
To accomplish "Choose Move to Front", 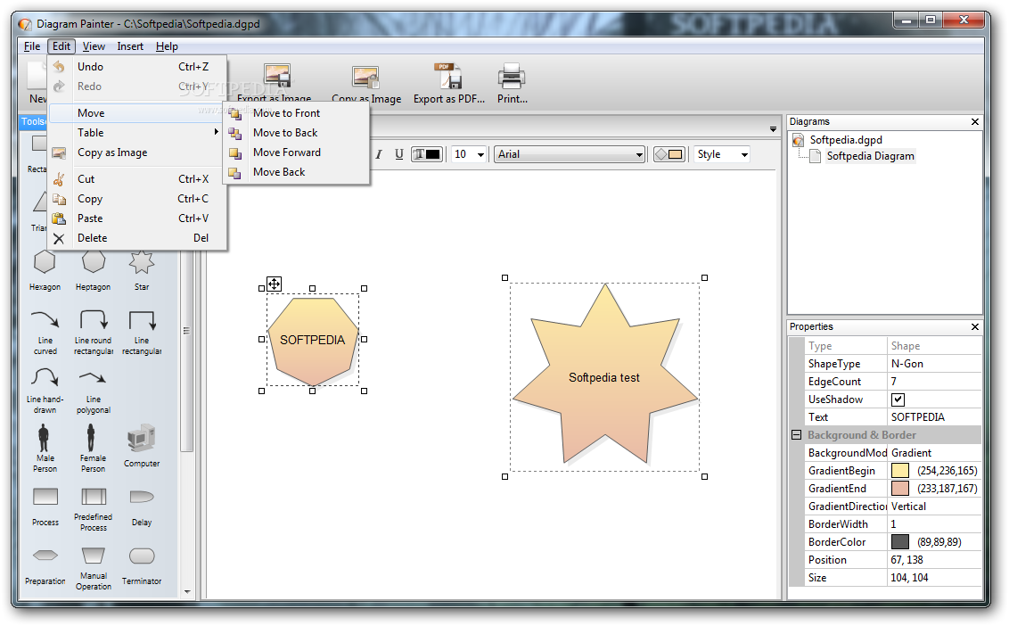I will (297, 113).
